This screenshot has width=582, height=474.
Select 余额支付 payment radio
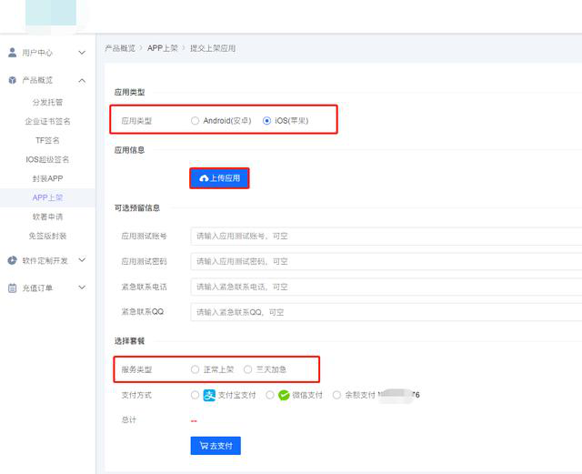click(336, 395)
